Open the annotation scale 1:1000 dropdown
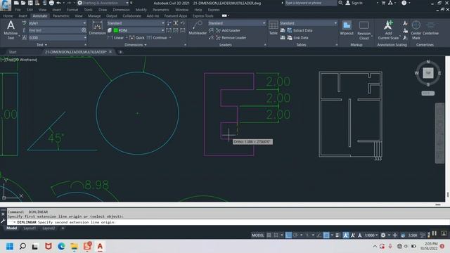The width and height of the screenshot is (450, 253). [371, 235]
